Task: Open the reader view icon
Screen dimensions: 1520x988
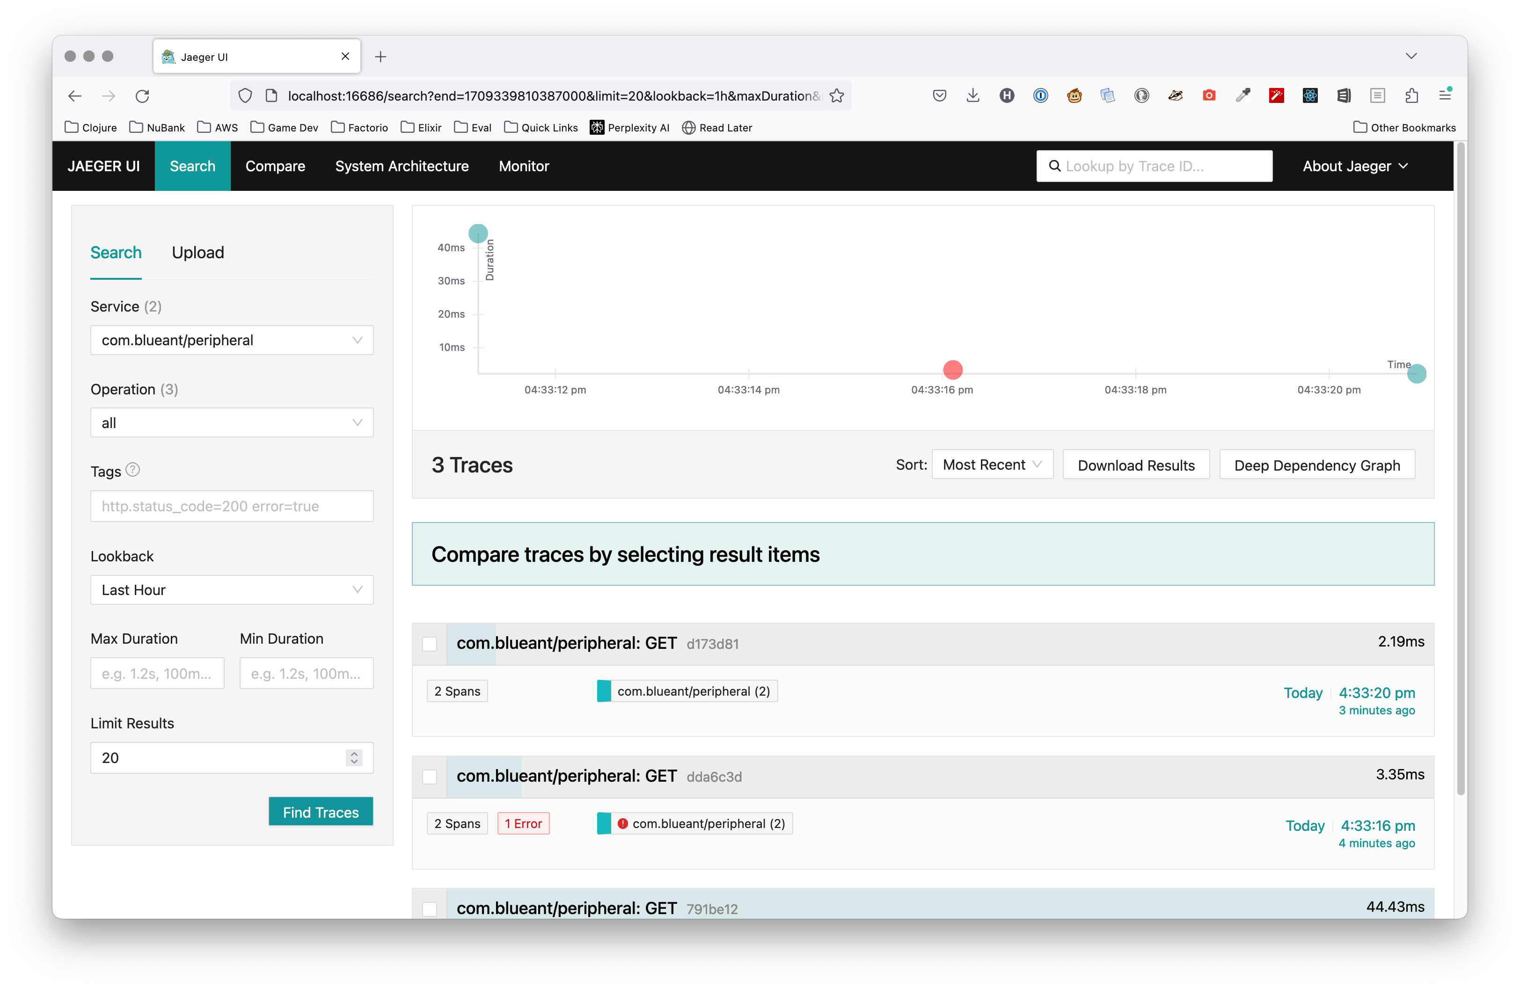Action: (1378, 96)
